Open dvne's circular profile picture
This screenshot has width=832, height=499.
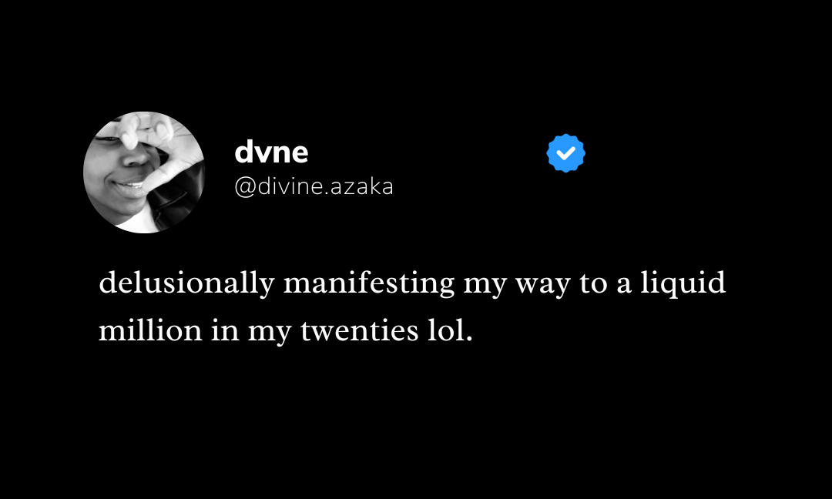144,172
